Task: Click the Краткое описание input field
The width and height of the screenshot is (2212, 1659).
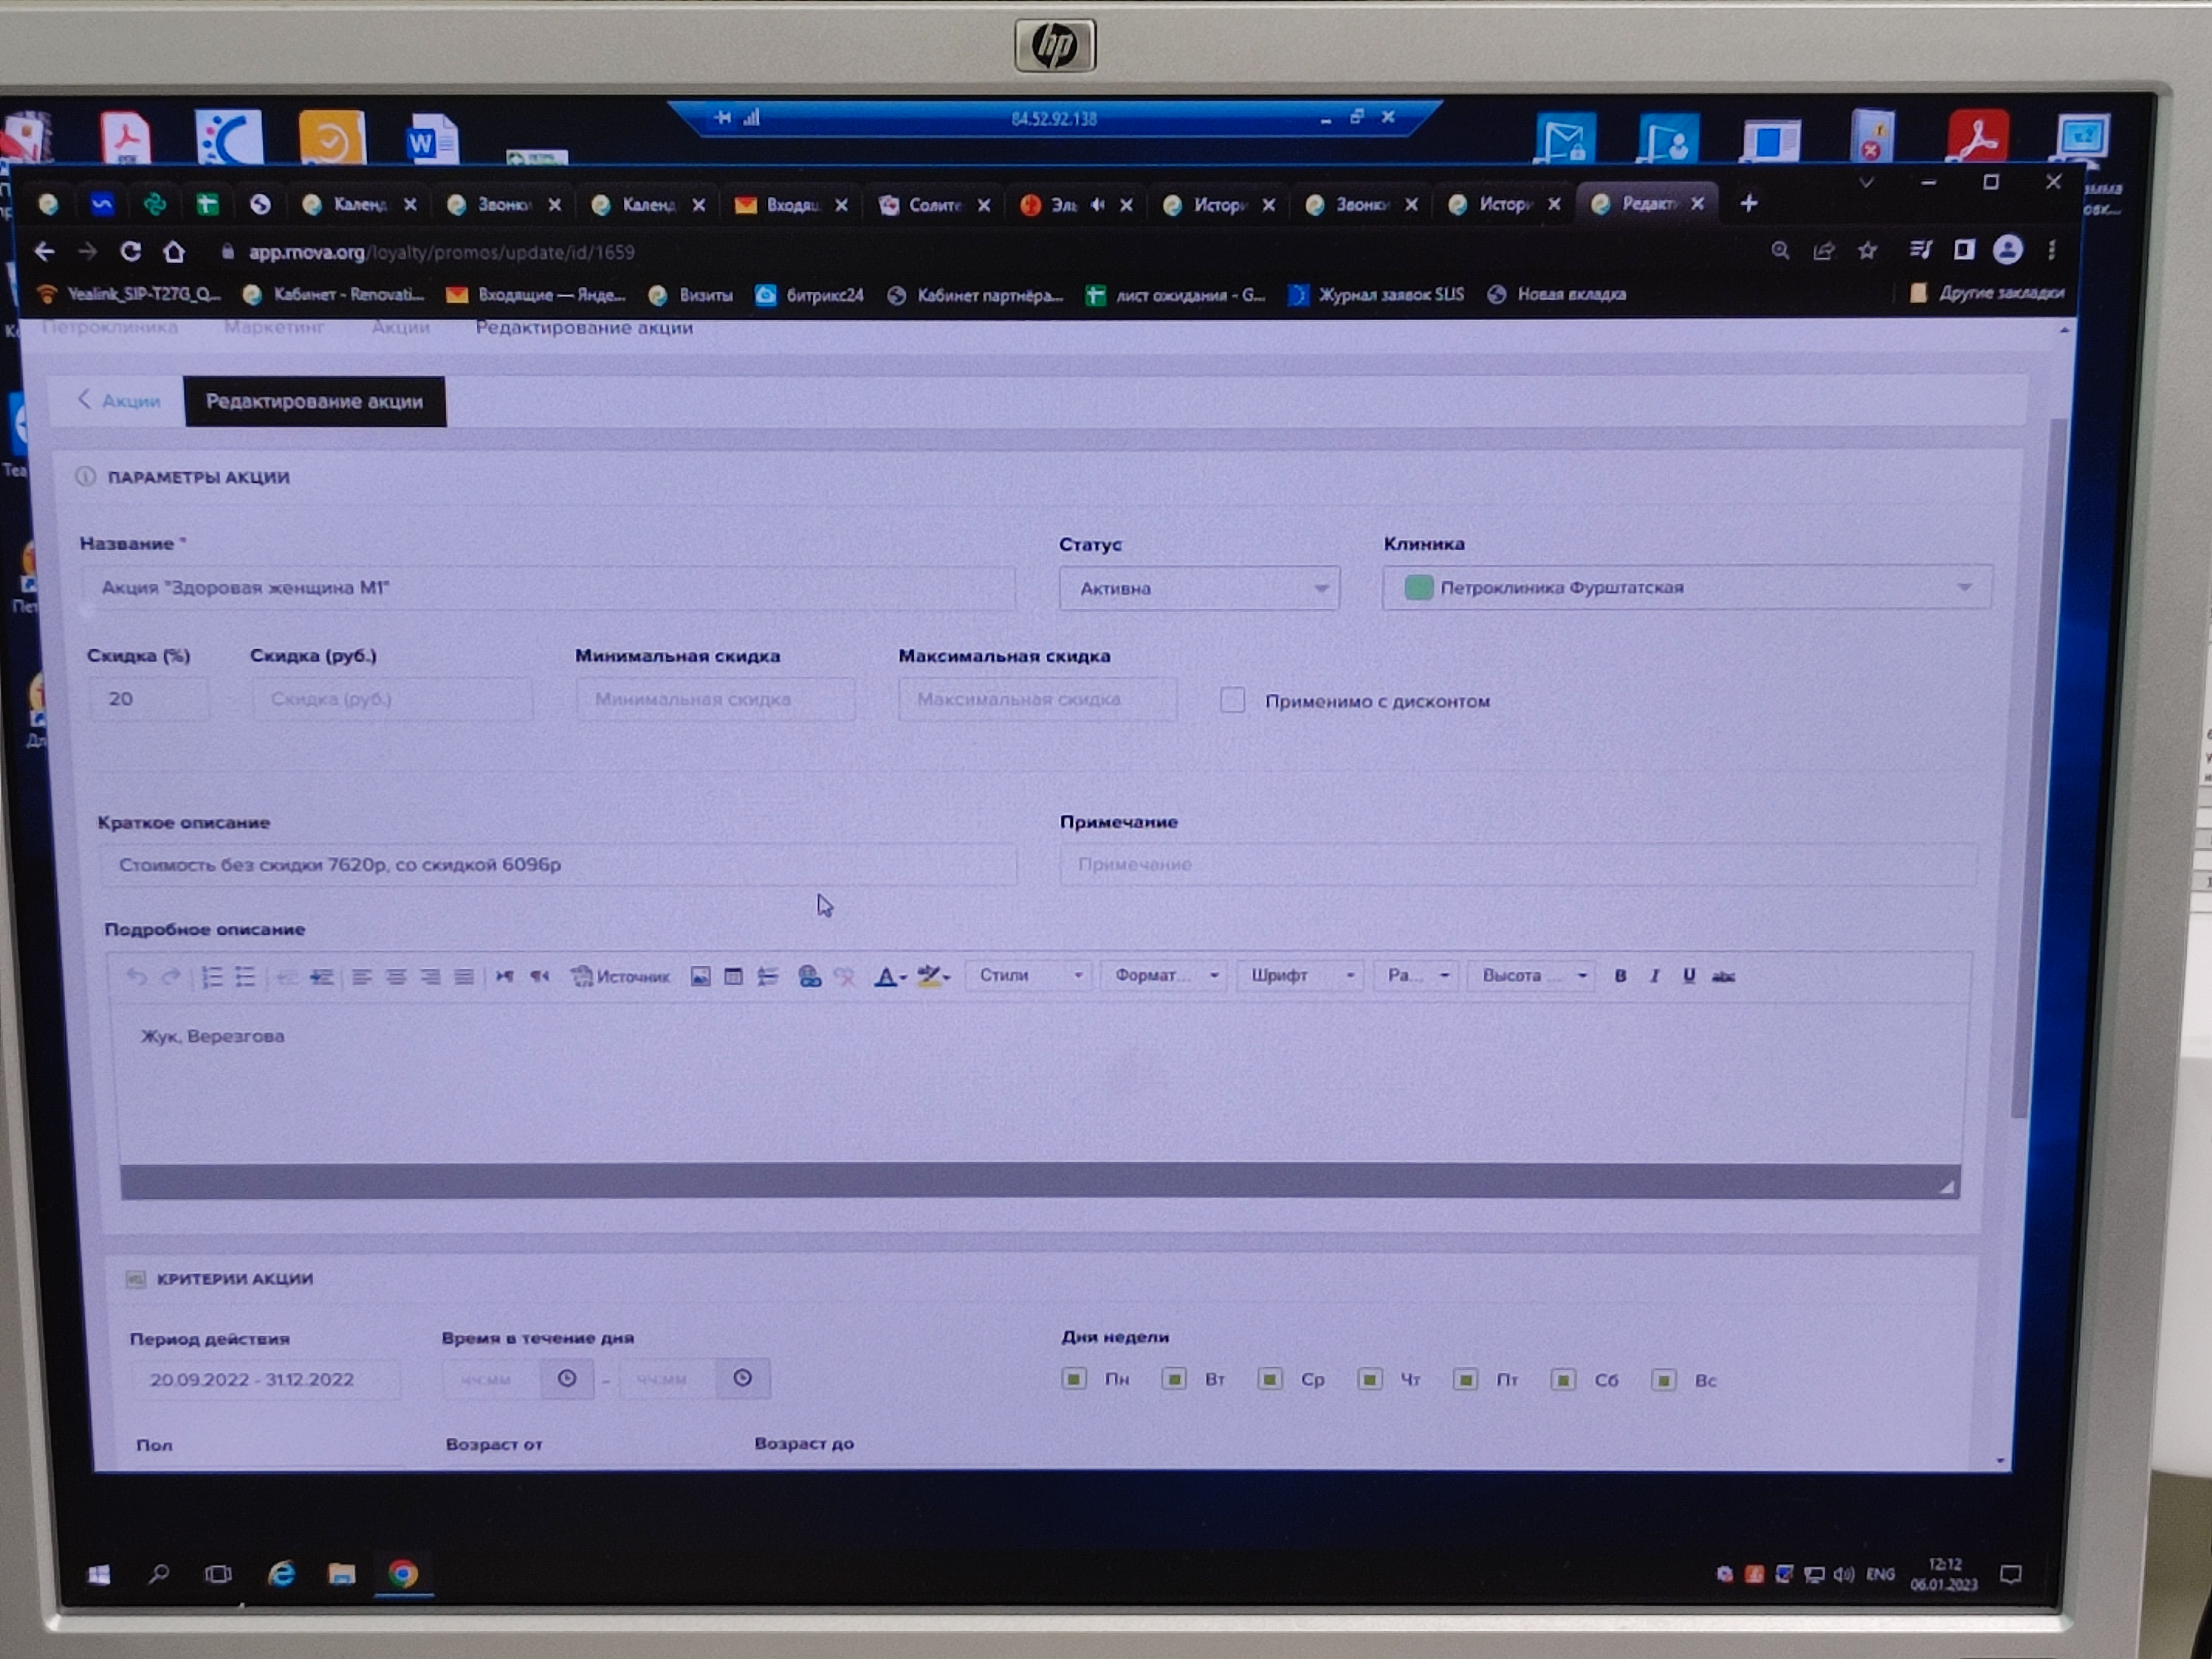Action: (557, 865)
